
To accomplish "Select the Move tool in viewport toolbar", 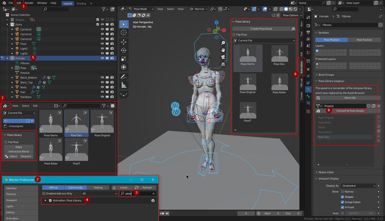I will [x=124, y=42].
